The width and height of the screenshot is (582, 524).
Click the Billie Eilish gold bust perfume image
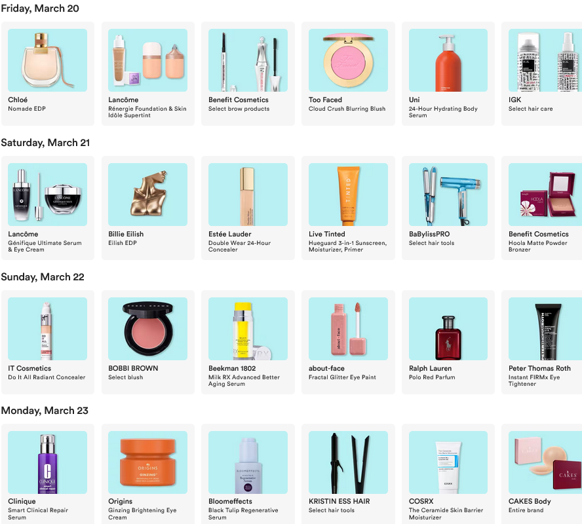(x=147, y=195)
